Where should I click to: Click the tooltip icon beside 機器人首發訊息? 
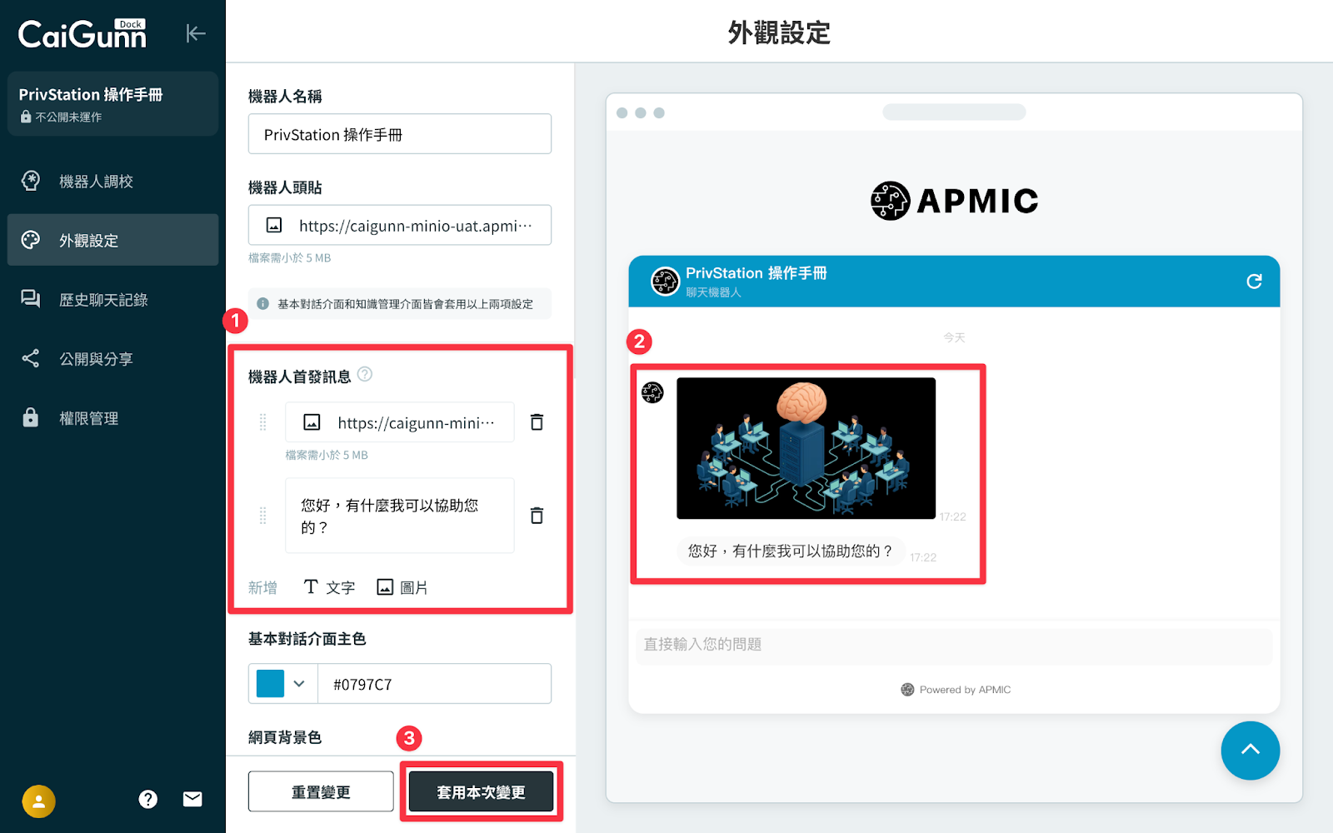click(x=365, y=375)
